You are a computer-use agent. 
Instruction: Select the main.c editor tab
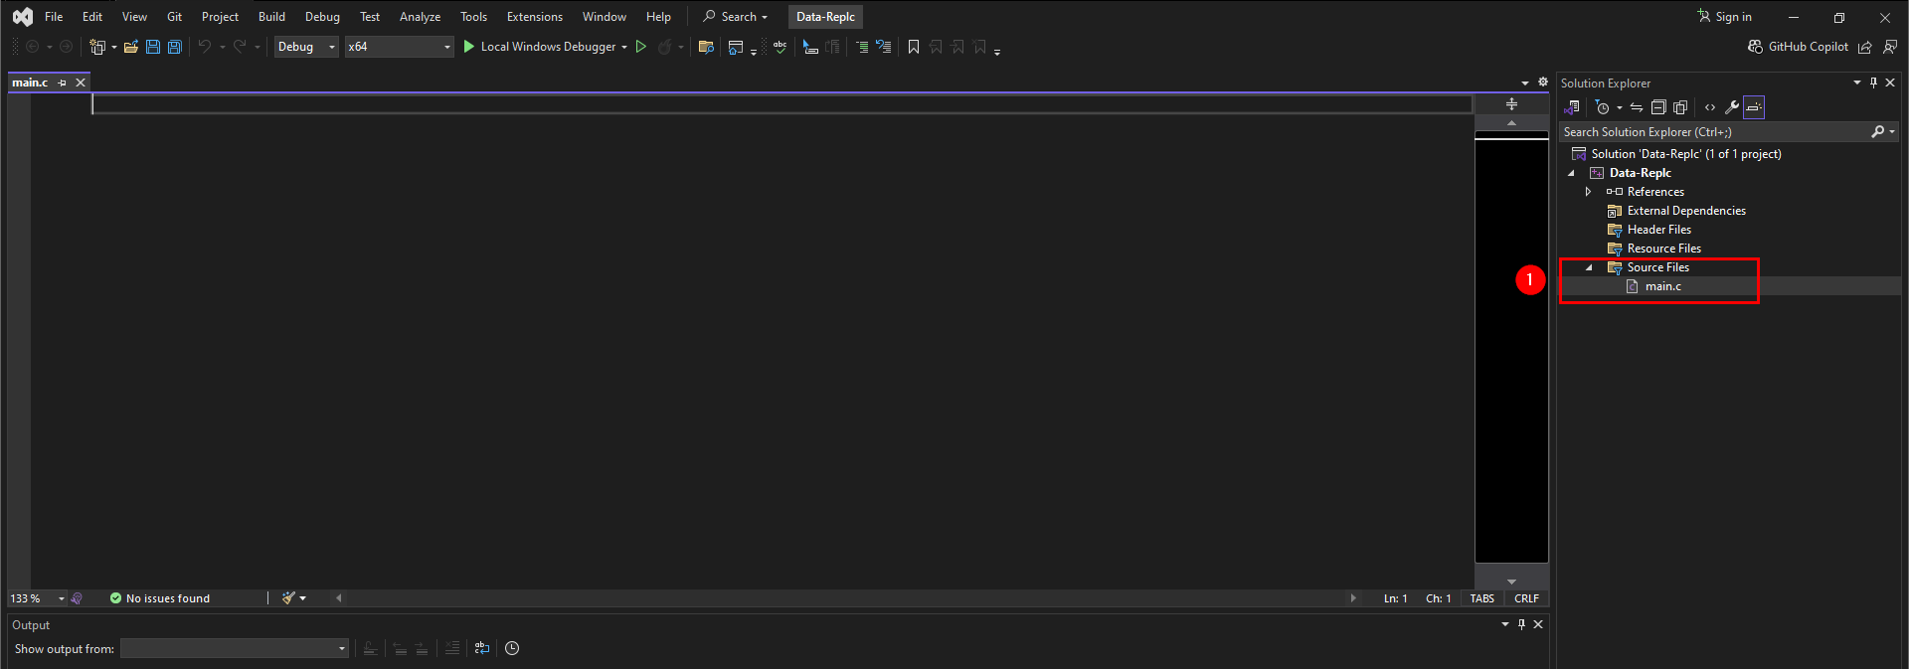coord(30,83)
